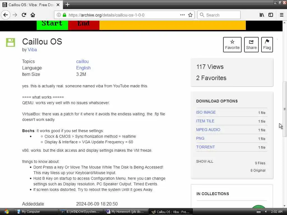The height and width of the screenshot is (215, 287).
Task: Click the keyboard icon in system tray
Action: [259, 212]
